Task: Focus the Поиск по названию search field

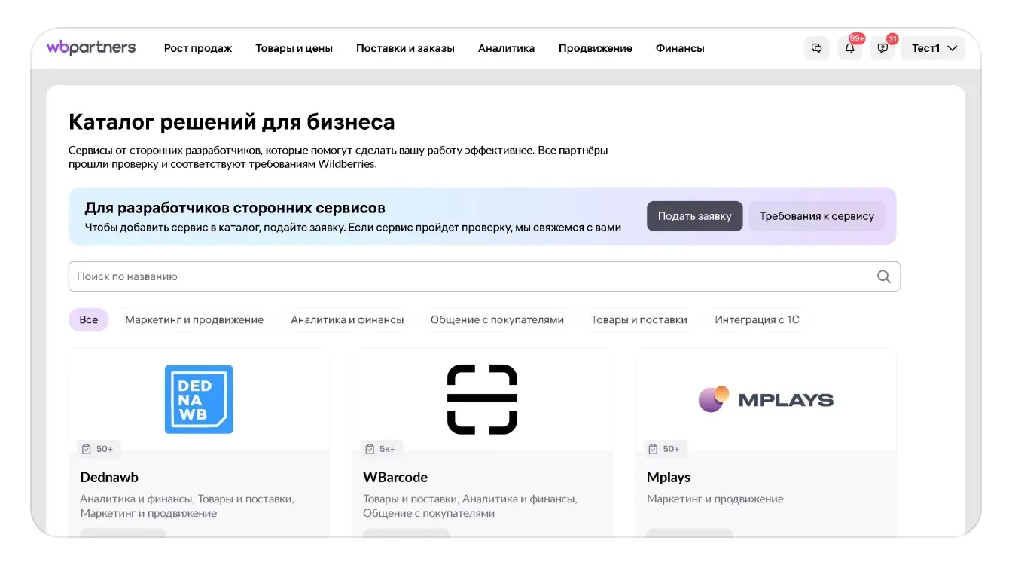Action: [467, 276]
